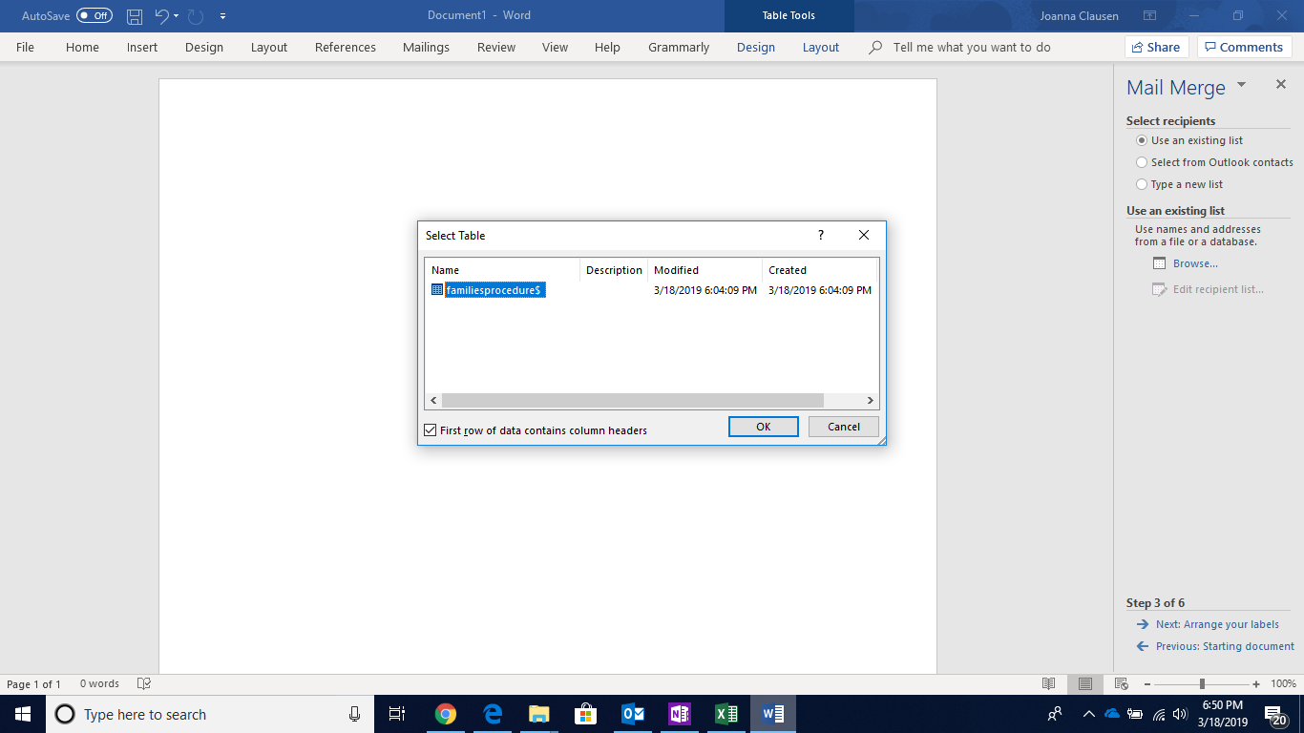
Task: Click the Description column header
Action: (614, 270)
